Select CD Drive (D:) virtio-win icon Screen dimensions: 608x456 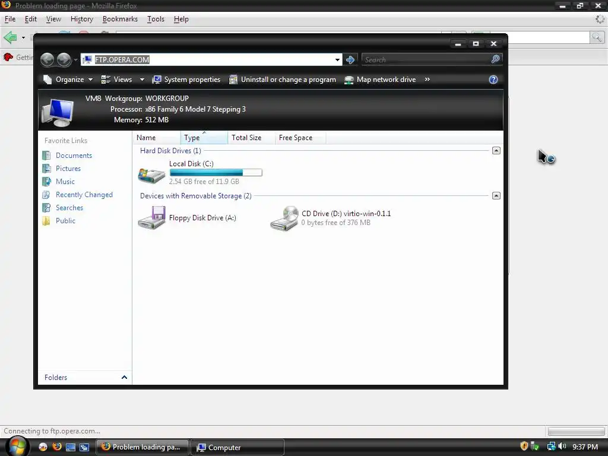click(x=284, y=218)
